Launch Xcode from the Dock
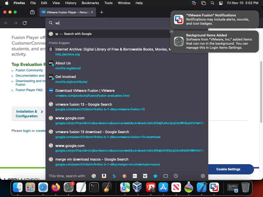The image size is (263, 197). (x=201, y=187)
